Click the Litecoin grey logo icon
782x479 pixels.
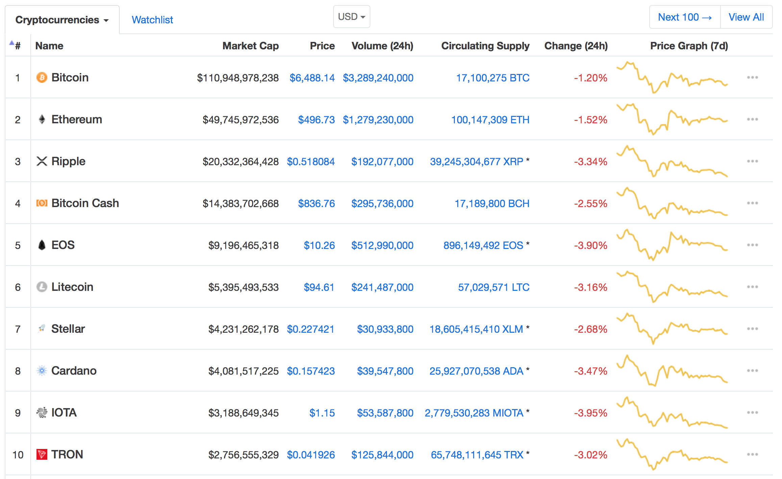click(x=42, y=287)
